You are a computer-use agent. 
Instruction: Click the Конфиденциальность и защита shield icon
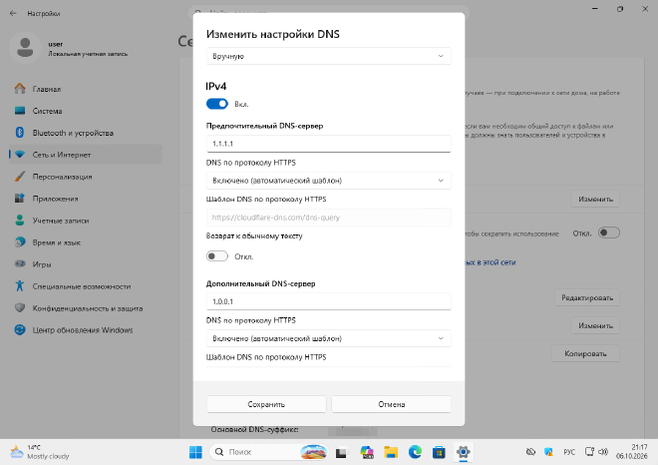20,308
